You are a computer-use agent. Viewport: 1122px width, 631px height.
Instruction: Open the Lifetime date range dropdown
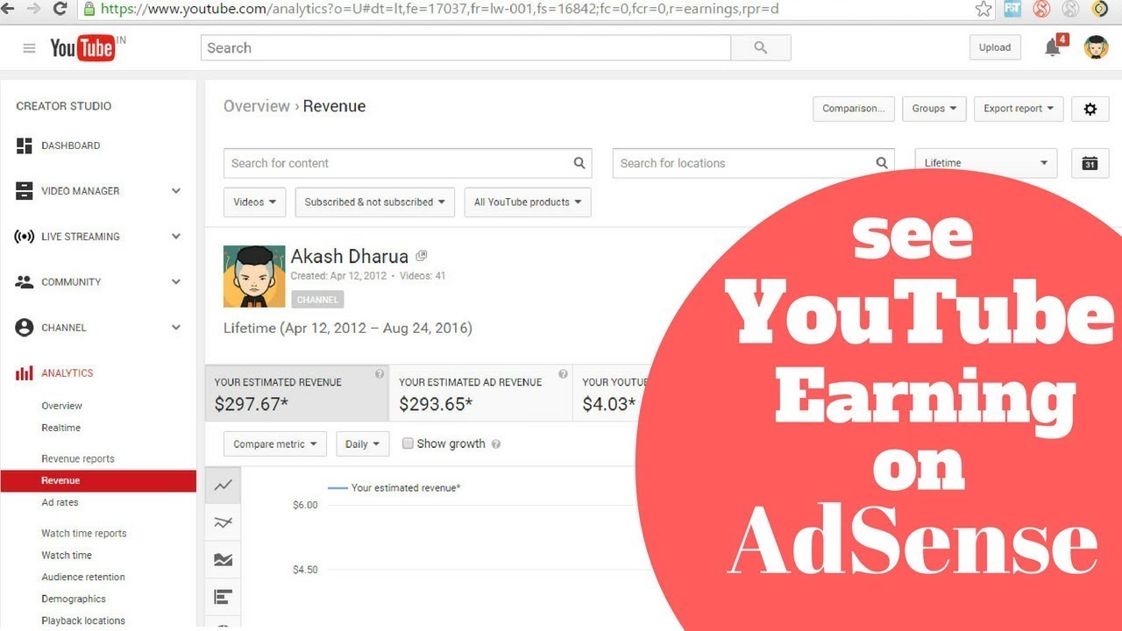tap(986, 163)
